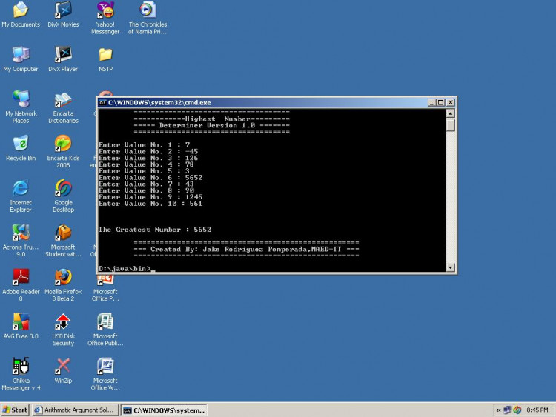This screenshot has height=417, width=556.
Task: Select the Internet Explorer desktop icon
Action: (x=21, y=188)
